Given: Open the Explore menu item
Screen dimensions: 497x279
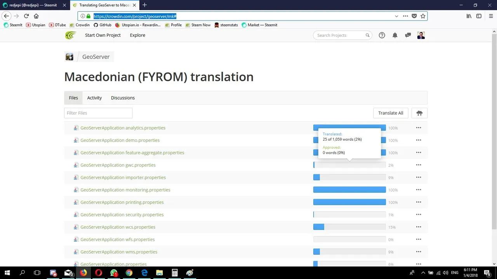Looking at the screenshot, I should (x=137, y=35).
